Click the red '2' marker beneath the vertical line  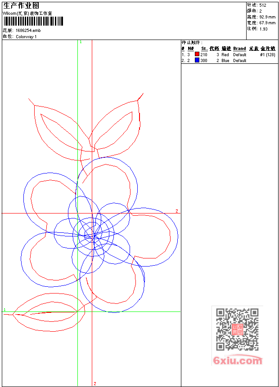(94, 383)
